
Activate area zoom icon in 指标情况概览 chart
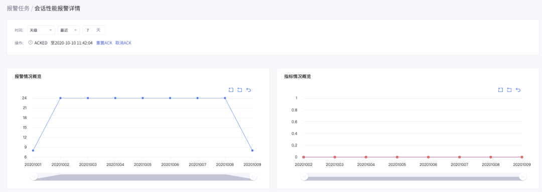tap(500, 90)
